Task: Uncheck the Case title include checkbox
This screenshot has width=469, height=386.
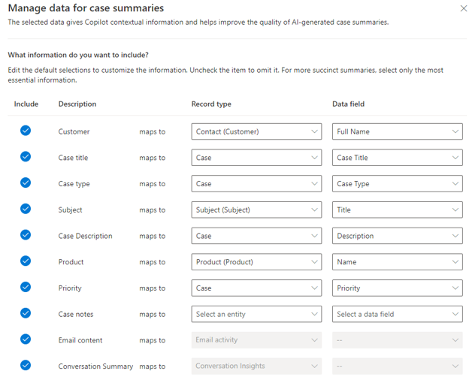Action: [26, 157]
